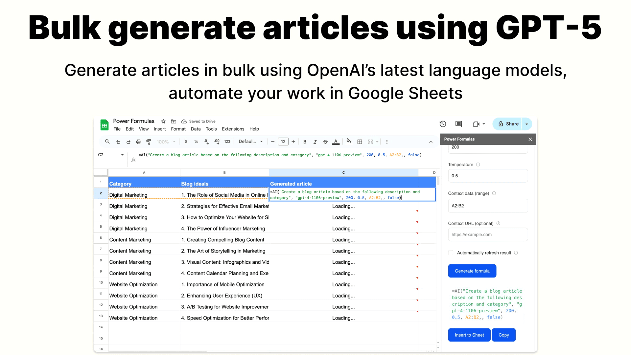Open more number formats 123 menu
631x355 pixels.
(227, 142)
